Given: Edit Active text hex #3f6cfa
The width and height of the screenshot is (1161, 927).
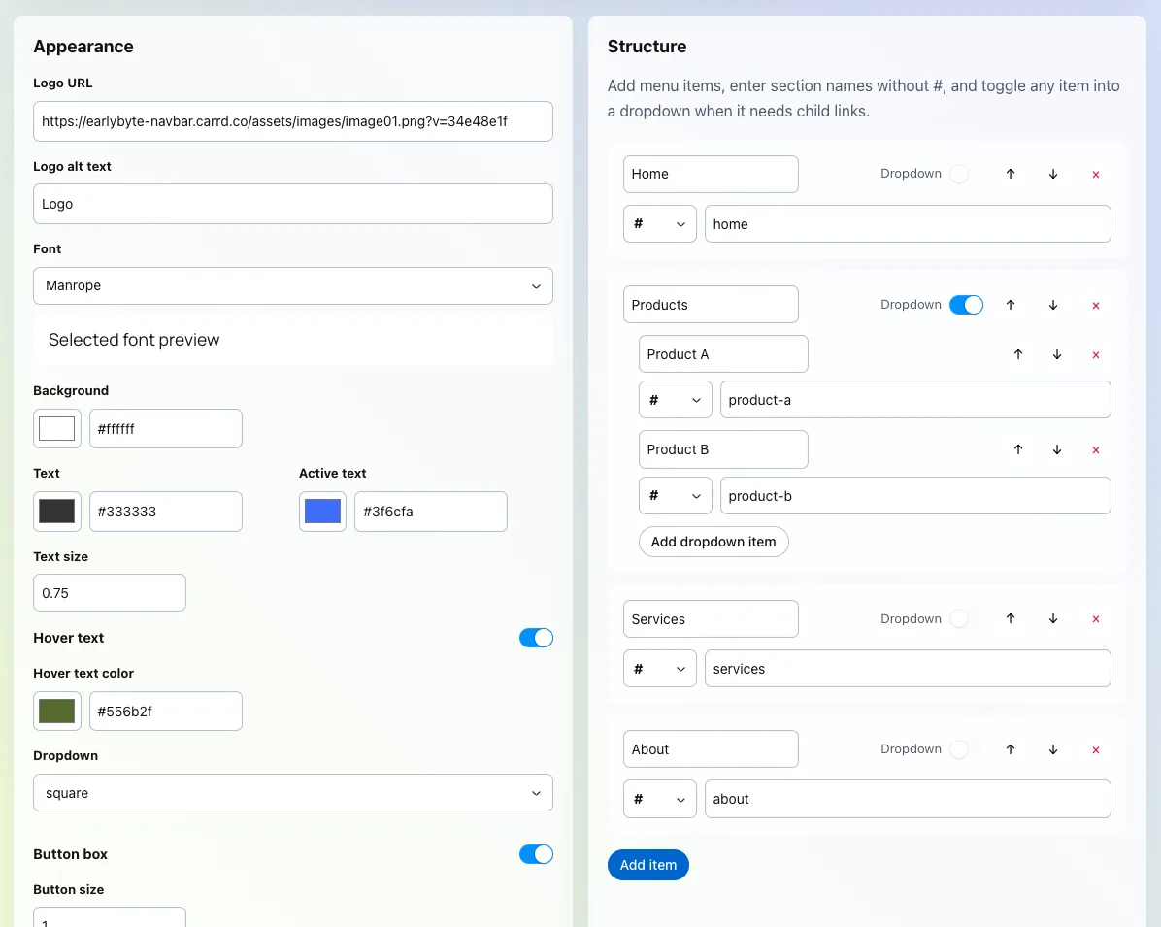Looking at the screenshot, I should 431,512.
